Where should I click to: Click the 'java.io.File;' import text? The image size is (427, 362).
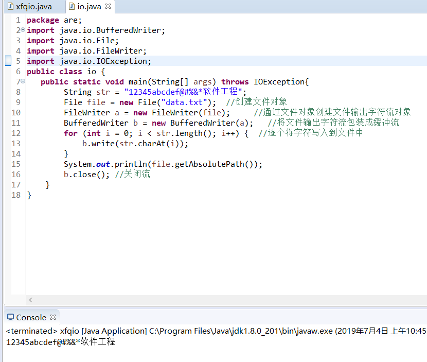point(89,41)
